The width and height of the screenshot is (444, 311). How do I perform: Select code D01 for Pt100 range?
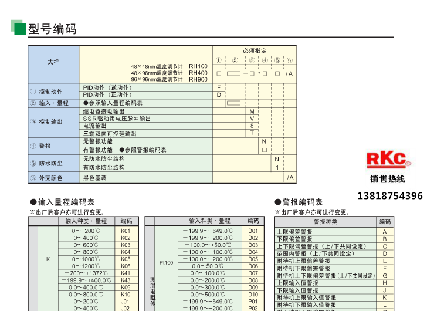point(253,231)
